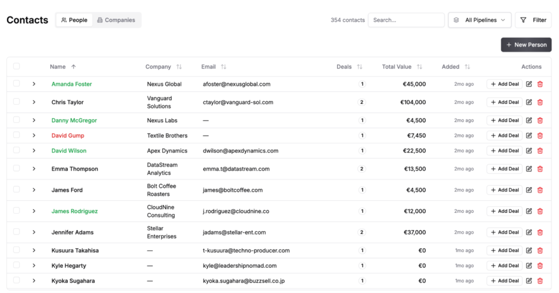Image resolution: width=559 pixels, height=293 pixels.
Task: Expand Emma Thompson's row
Action: pyautogui.click(x=34, y=169)
